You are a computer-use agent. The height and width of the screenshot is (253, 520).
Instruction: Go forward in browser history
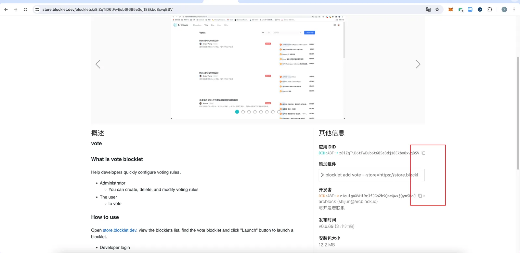tap(16, 9)
